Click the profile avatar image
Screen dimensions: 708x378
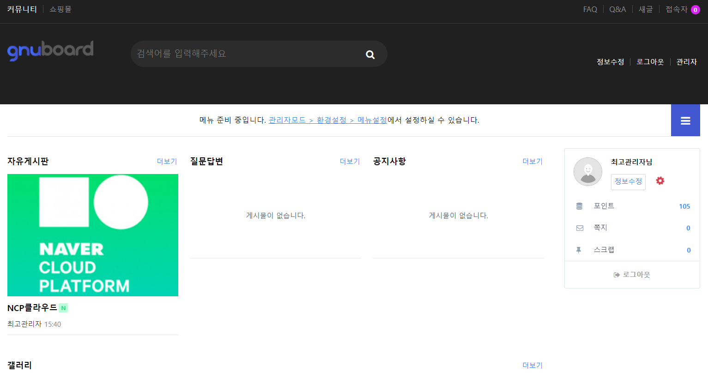588,172
